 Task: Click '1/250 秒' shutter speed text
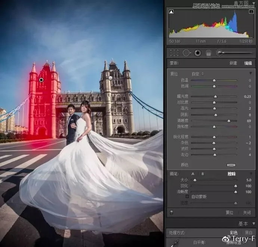pyautogui.click(x=246, y=41)
